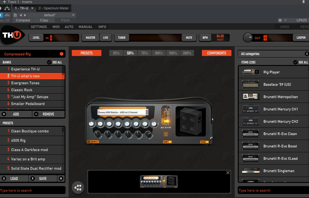
Task: Set zoom to 100%
Action: pyautogui.click(x=159, y=53)
